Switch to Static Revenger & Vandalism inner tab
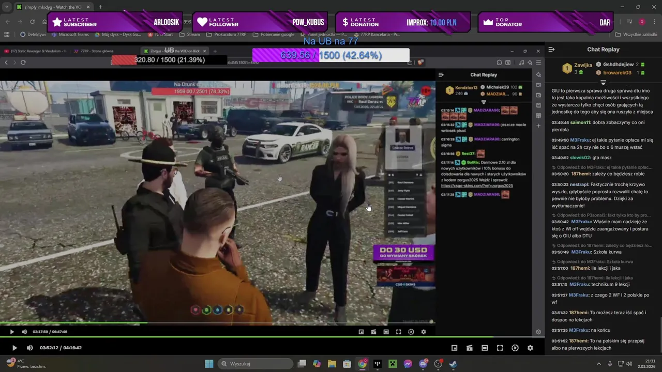The height and width of the screenshot is (372, 662). pos(35,51)
